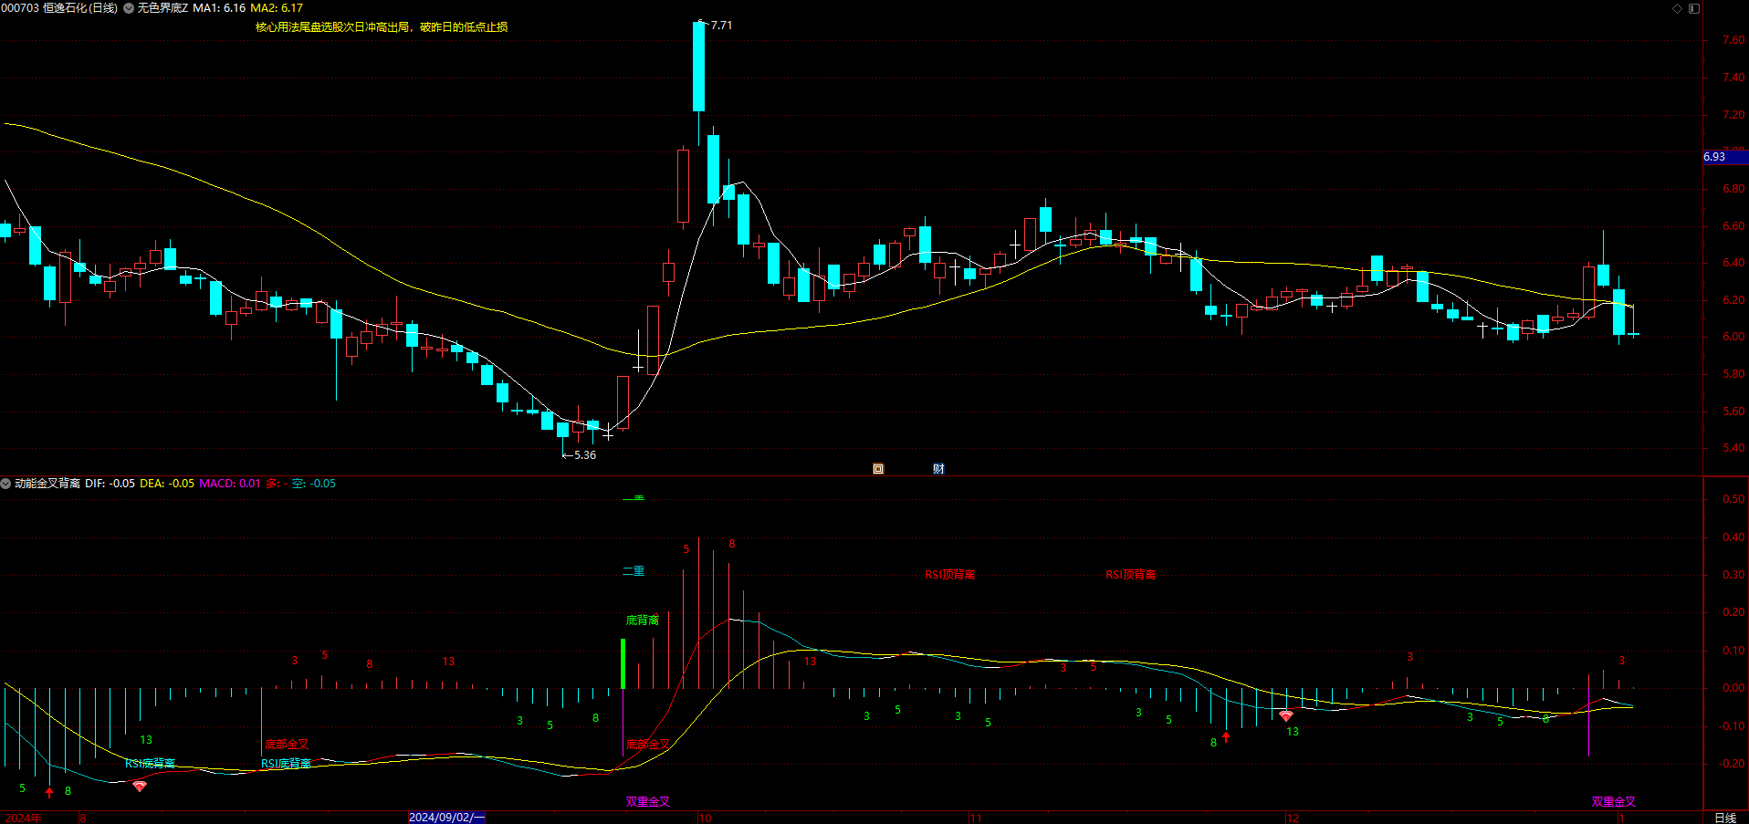Click the 0.50 indicator axis label
This screenshot has width=1749, height=824.
click(1733, 499)
